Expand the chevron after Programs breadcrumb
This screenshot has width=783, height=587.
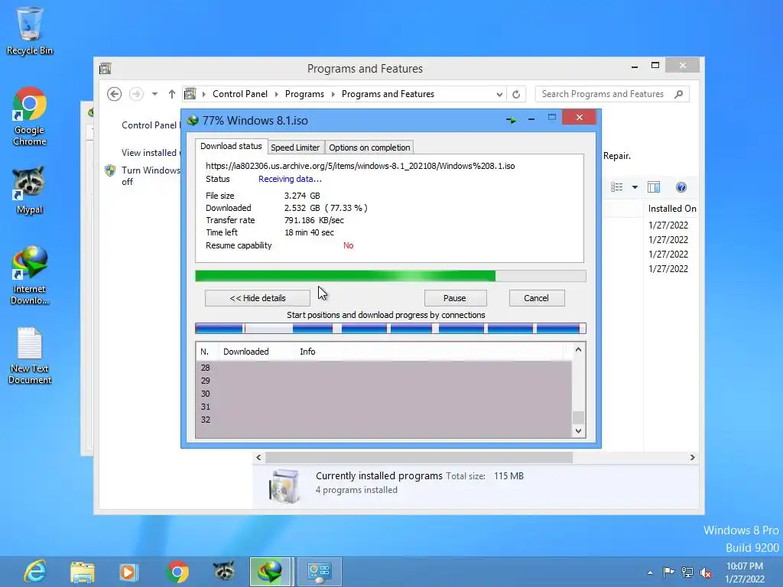click(x=333, y=94)
